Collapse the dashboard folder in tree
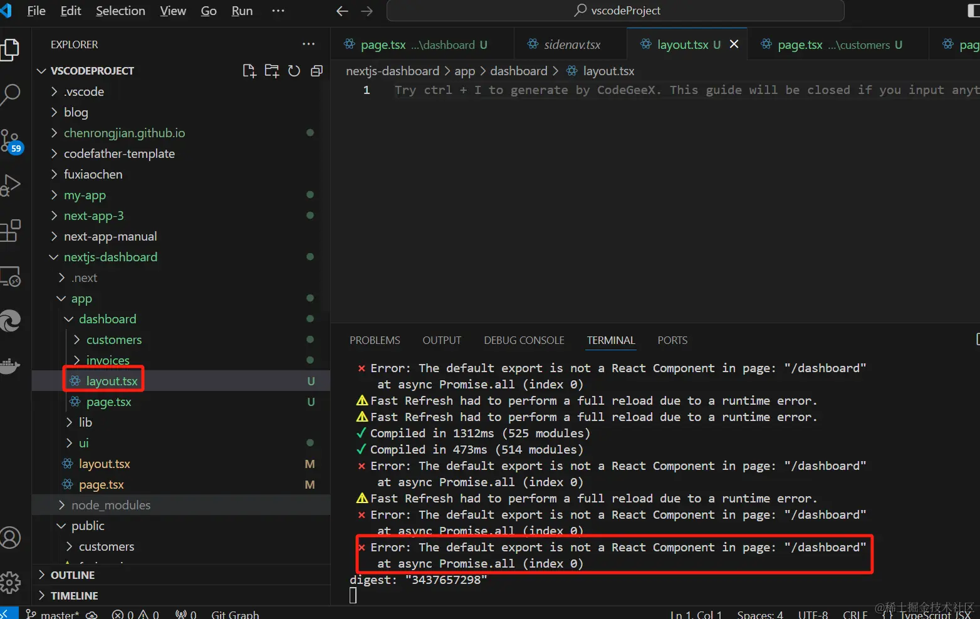980x619 pixels. [x=182, y=319]
